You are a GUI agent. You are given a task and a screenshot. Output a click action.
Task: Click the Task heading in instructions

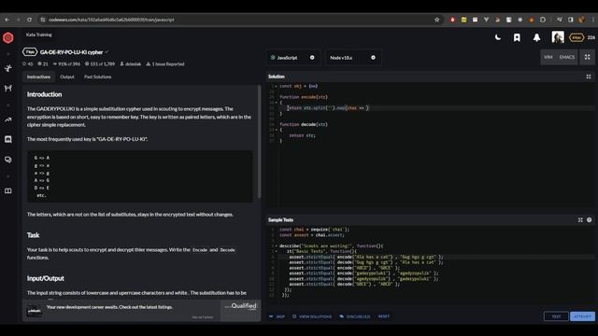[34, 235]
